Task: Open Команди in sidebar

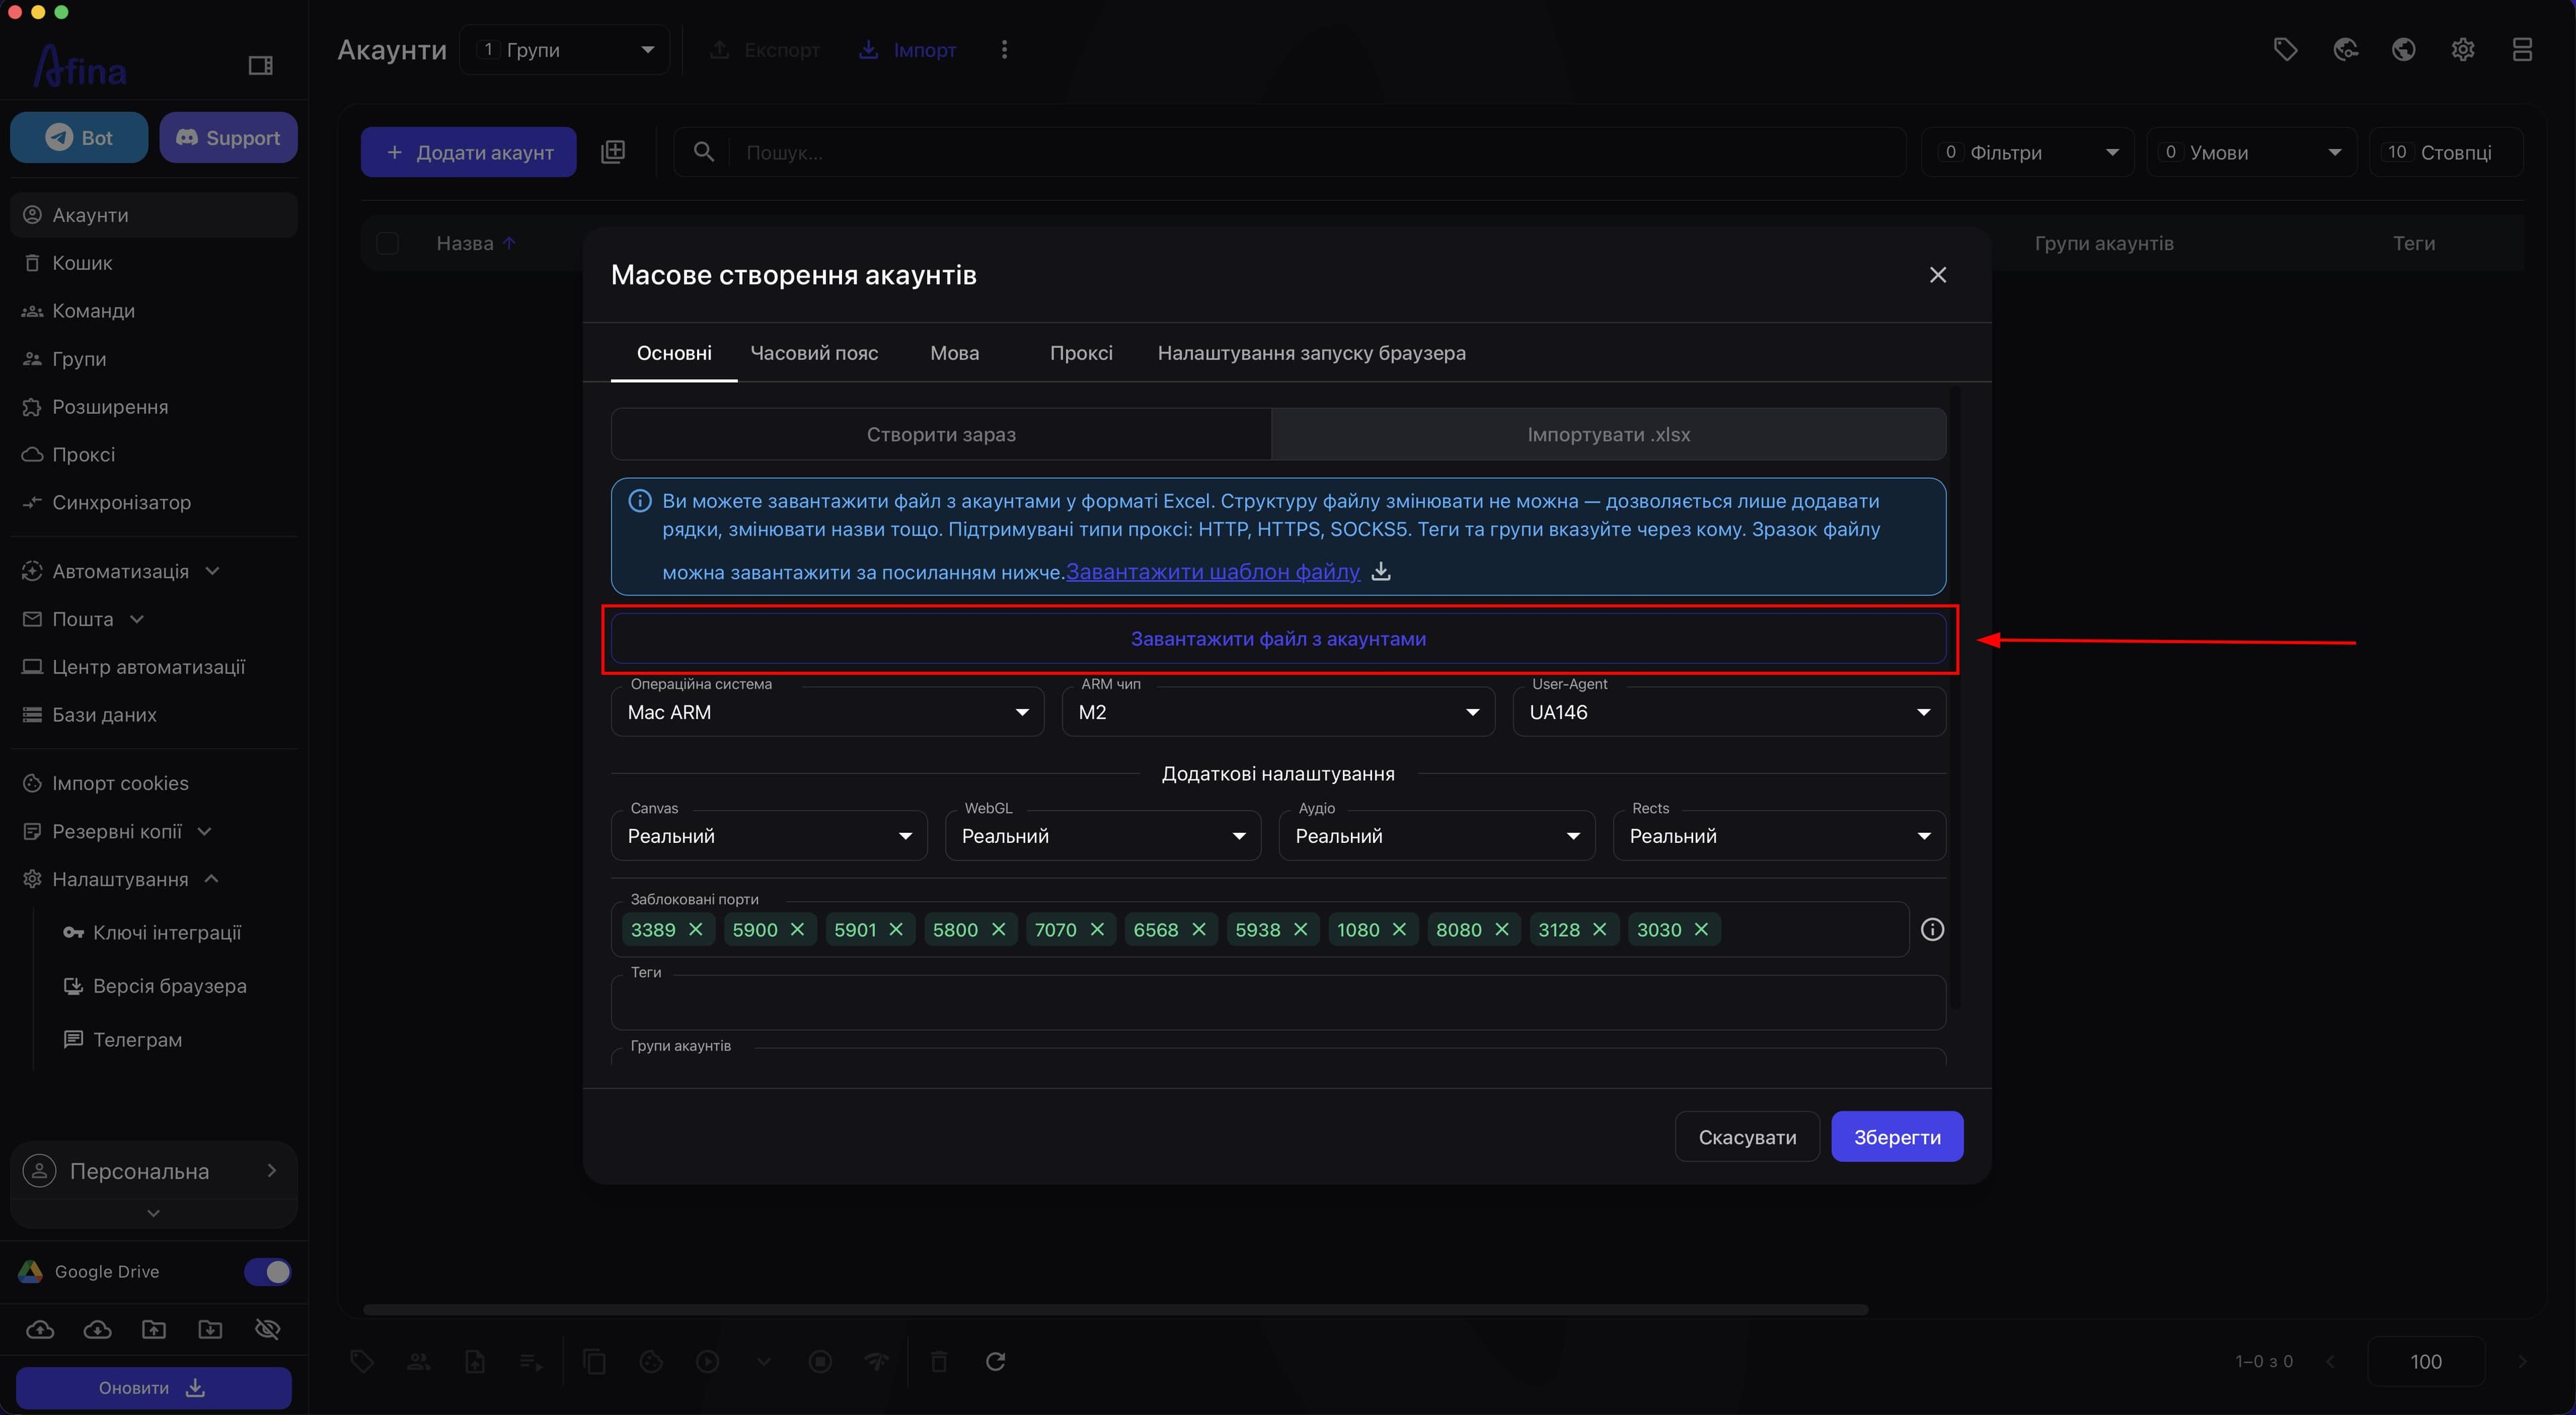Action: coord(154,311)
